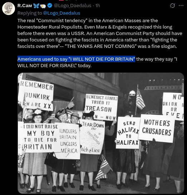
Task: Click the sheep emoji beside the name
Action: [x=43, y=6]
